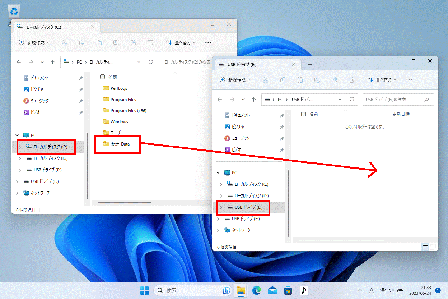Click Cut icon in Local Disk C window
The width and height of the screenshot is (448, 299).
pos(65,42)
